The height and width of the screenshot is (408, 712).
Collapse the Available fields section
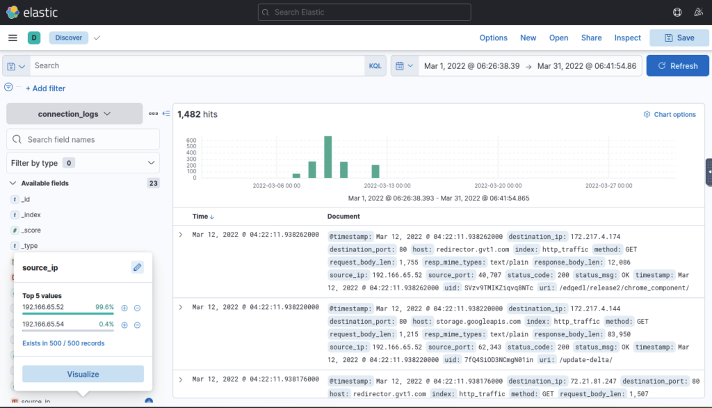(13, 183)
